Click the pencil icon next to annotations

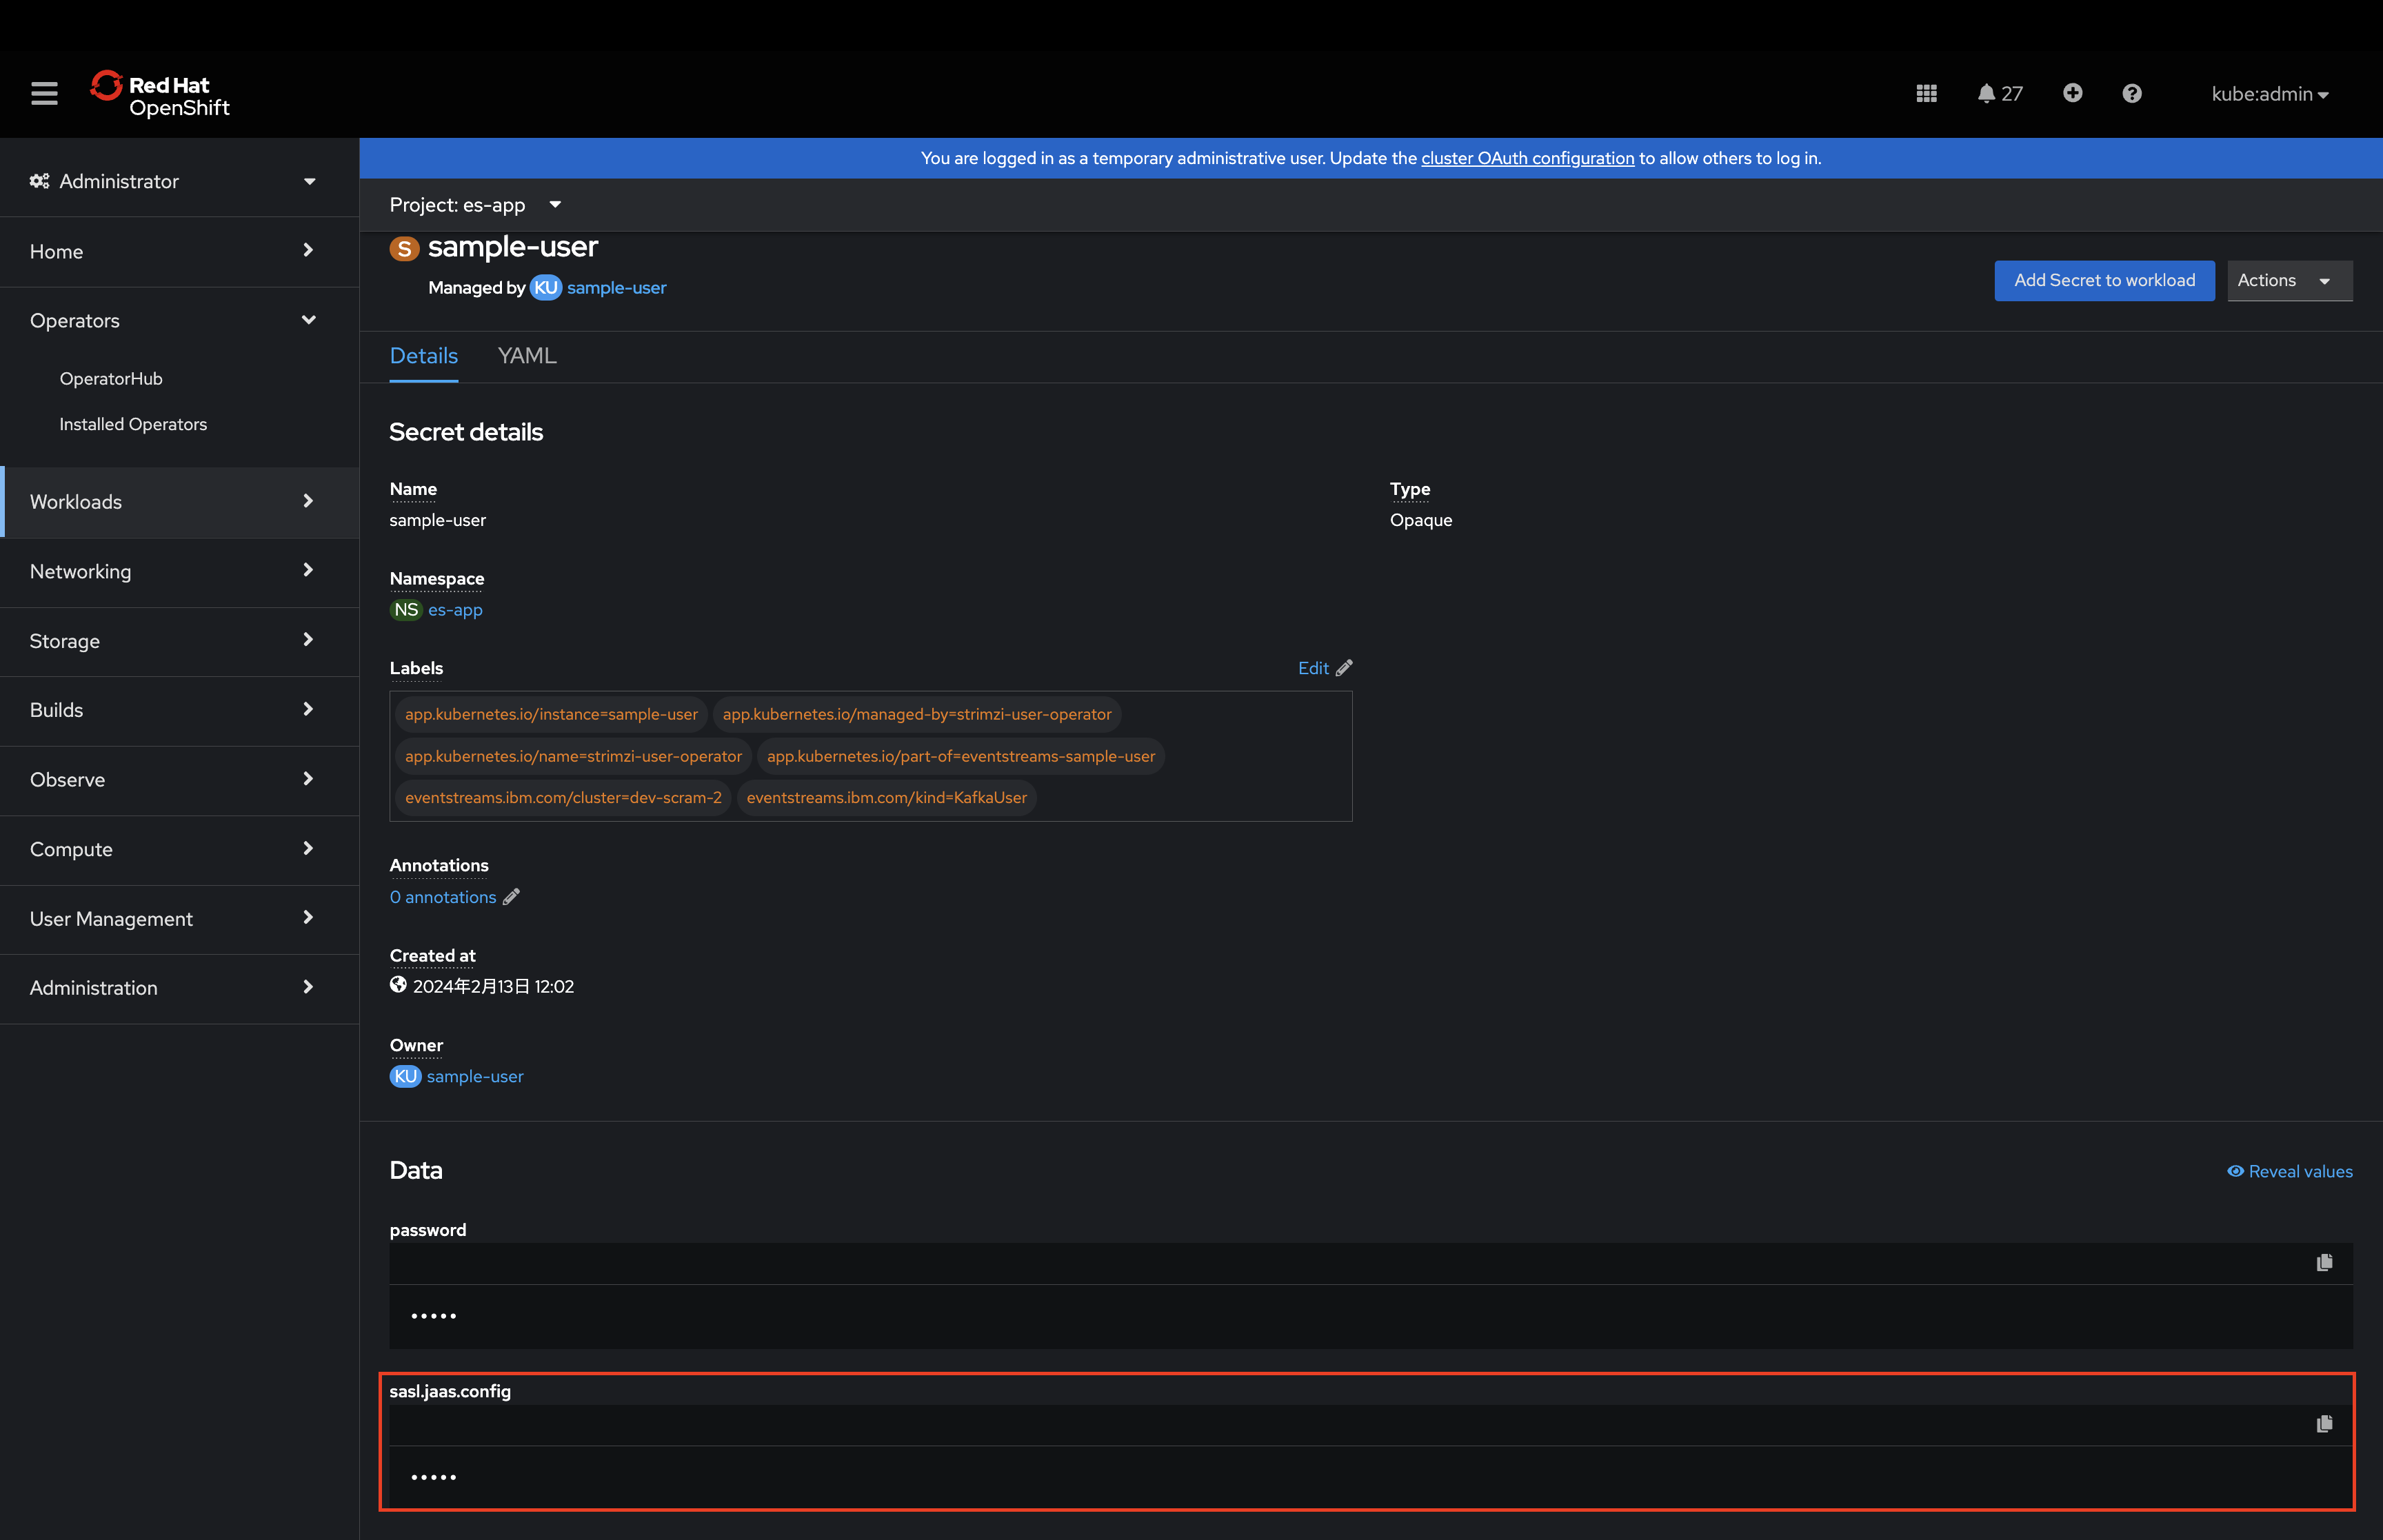tap(511, 897)
